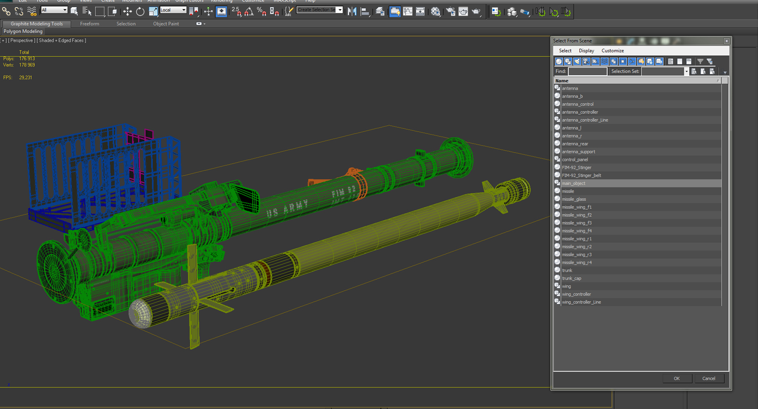Activate the Select Object arrow tool
The height and width of the screenshot is (409, 758).
[x=74, y=11]
